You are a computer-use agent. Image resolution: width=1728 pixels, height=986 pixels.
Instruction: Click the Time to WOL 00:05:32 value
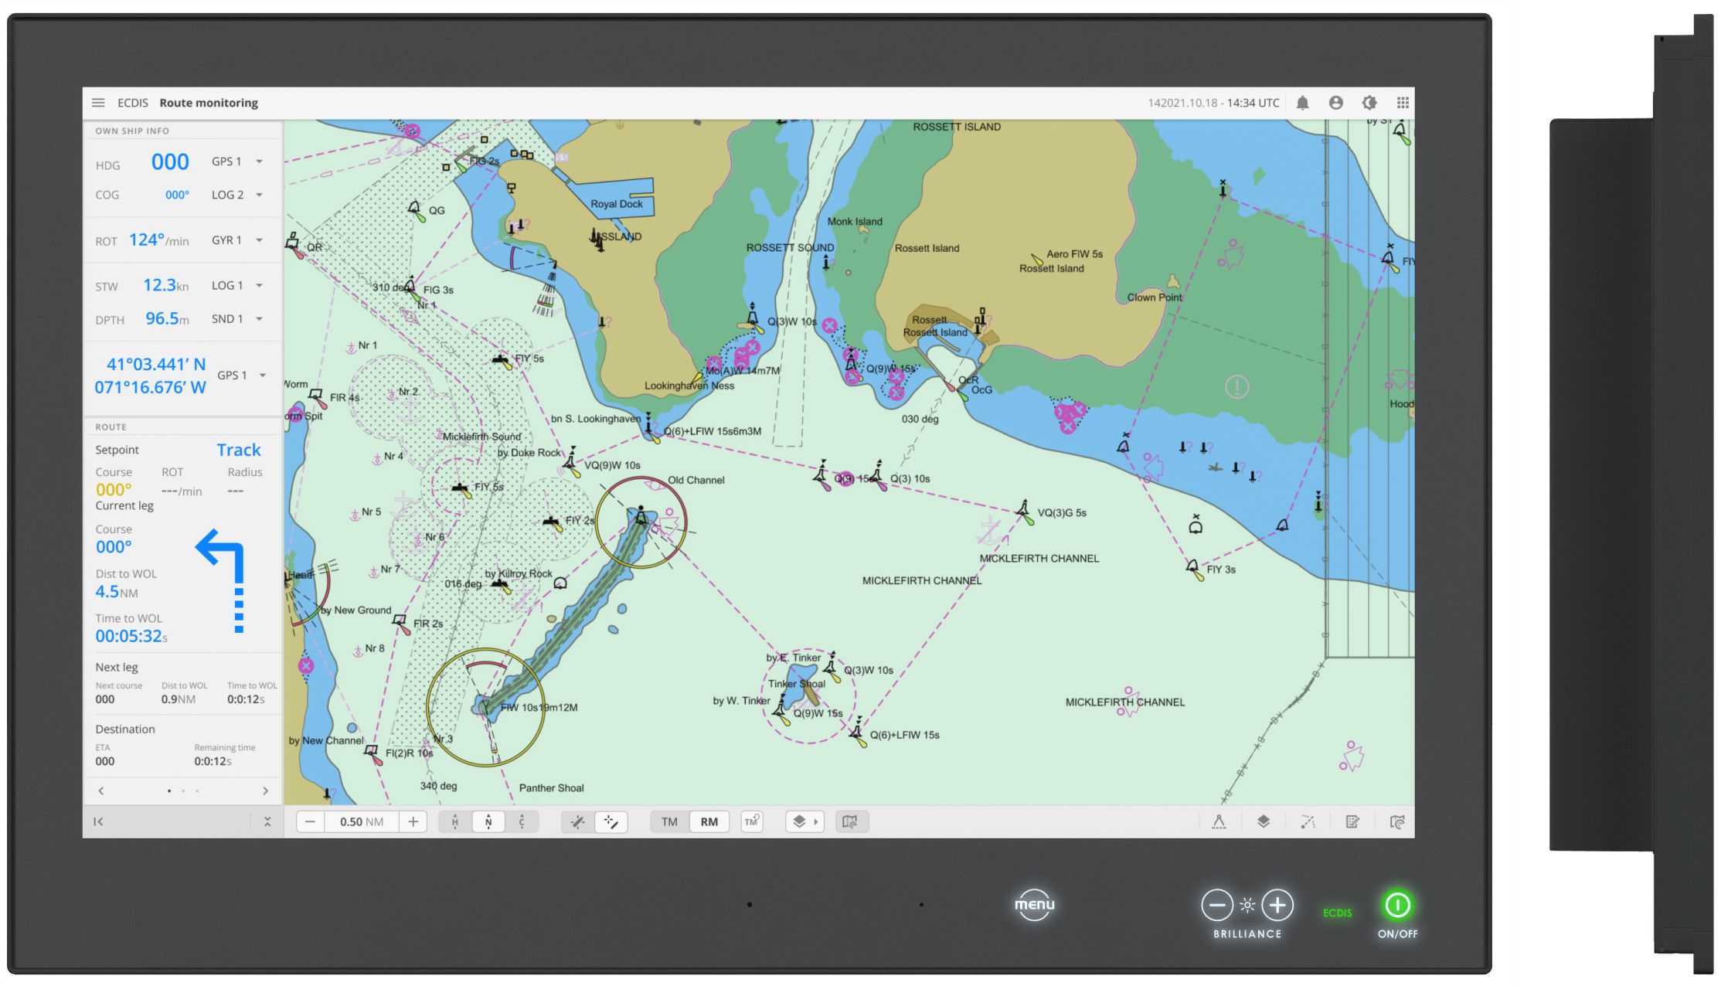pos(131,636)
